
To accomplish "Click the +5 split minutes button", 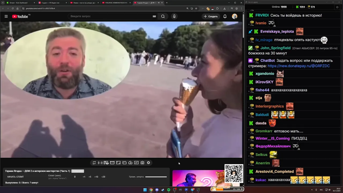I will [90, 177].
